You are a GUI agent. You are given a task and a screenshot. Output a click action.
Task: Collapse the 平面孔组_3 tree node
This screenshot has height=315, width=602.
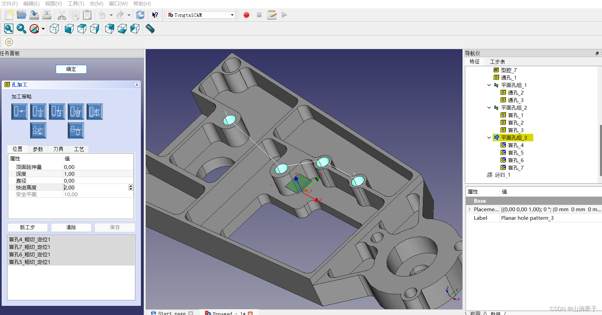[x=489, y=138]
